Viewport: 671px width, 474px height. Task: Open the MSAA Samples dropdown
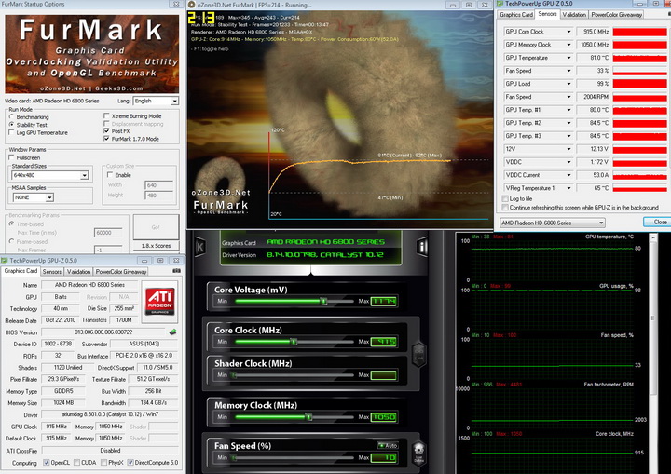click(49, 197)
